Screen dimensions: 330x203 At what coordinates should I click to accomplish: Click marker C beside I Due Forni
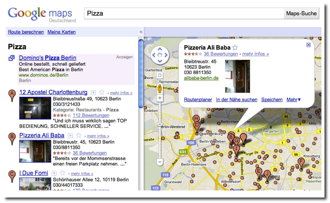12,176
